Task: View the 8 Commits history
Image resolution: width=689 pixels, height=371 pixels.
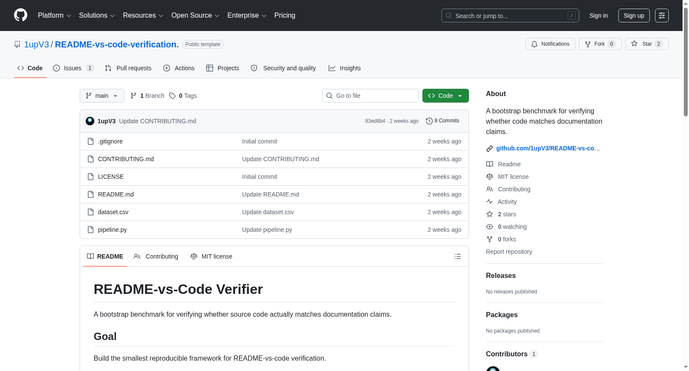Action: coord(443,121)
